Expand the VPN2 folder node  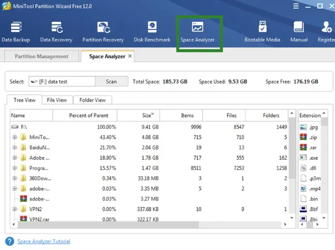pyautogui.click(x=15, y=209)
